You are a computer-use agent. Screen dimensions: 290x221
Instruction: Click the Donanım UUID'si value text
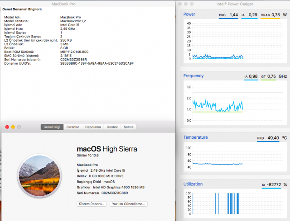tap(97, 63)
